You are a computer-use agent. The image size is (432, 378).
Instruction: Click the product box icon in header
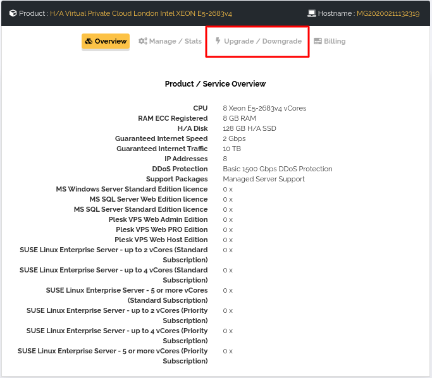[13, 13]
